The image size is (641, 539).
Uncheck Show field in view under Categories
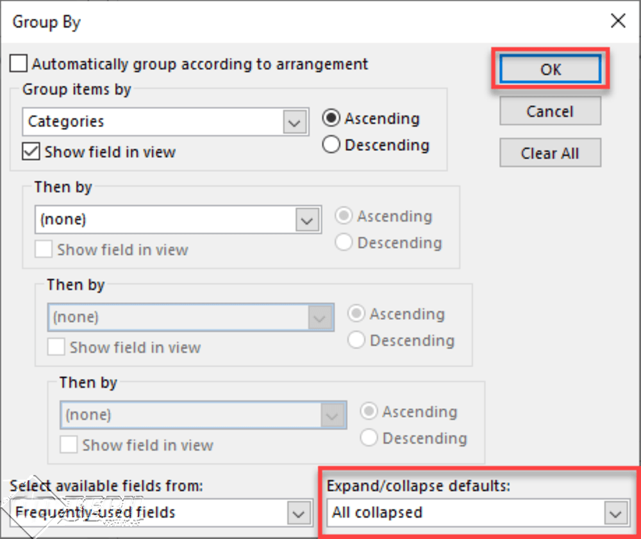(31, 152)
